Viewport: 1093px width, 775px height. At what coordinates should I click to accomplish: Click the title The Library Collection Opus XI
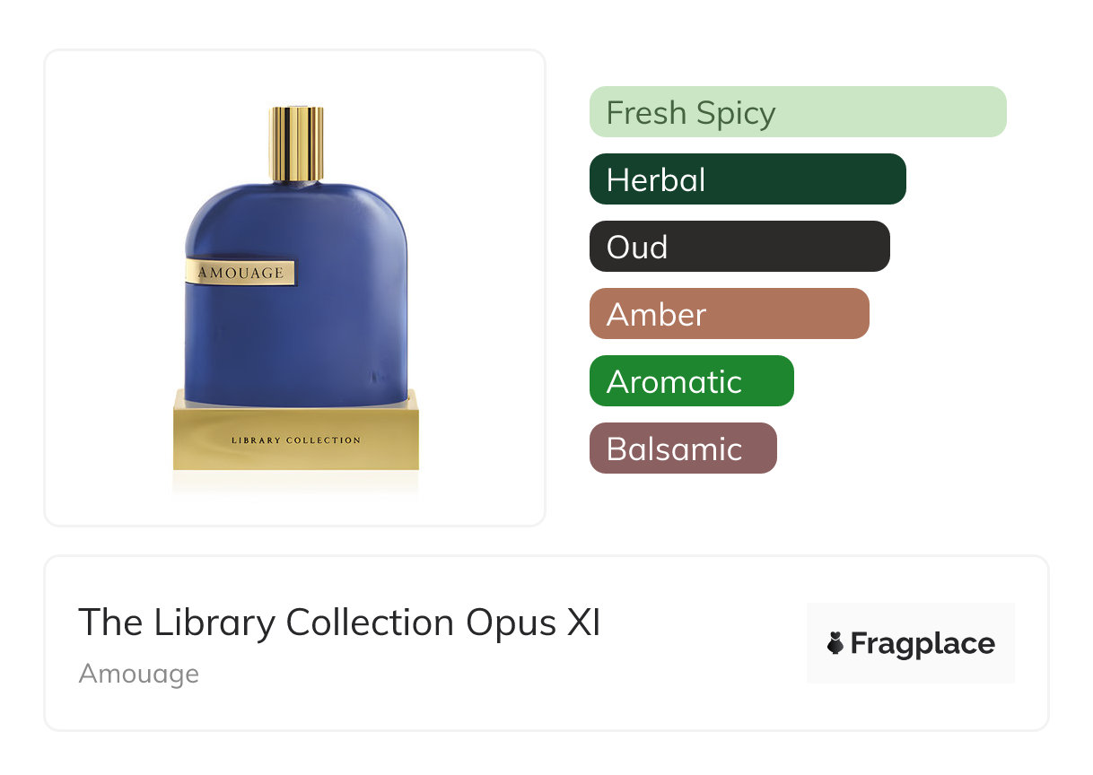click(339, 623)
